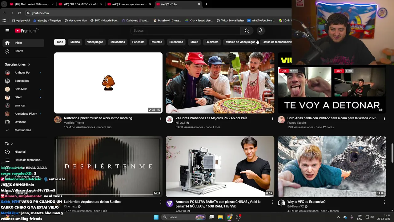Image resolution: width=394 pixels, height=222 pixels.
Task: Open the DESPIÉRTENME video thumbnail
Action: tap(108, 166)
